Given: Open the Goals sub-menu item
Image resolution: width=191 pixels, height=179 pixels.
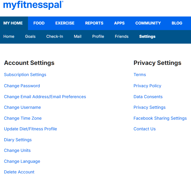Looking at the screenshot, I should click(x=30, y=36).
